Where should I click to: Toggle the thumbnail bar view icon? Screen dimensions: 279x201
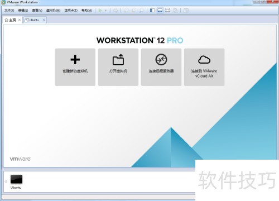pos(160,11)
